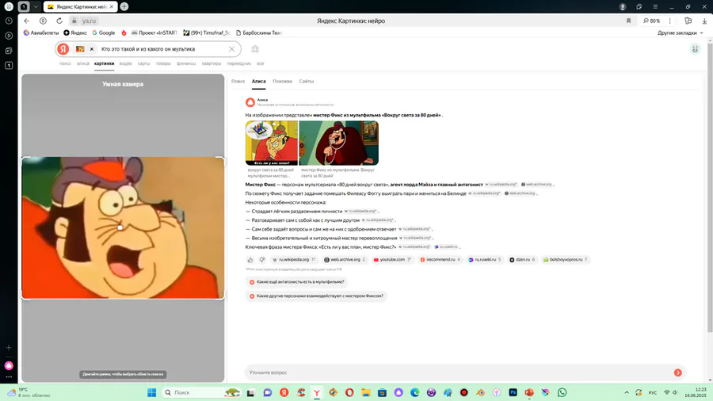Clear the search query text with the X

tap(231, 49)
